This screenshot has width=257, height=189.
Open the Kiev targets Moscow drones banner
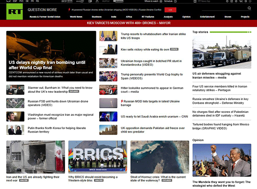[x=128, y=23]
